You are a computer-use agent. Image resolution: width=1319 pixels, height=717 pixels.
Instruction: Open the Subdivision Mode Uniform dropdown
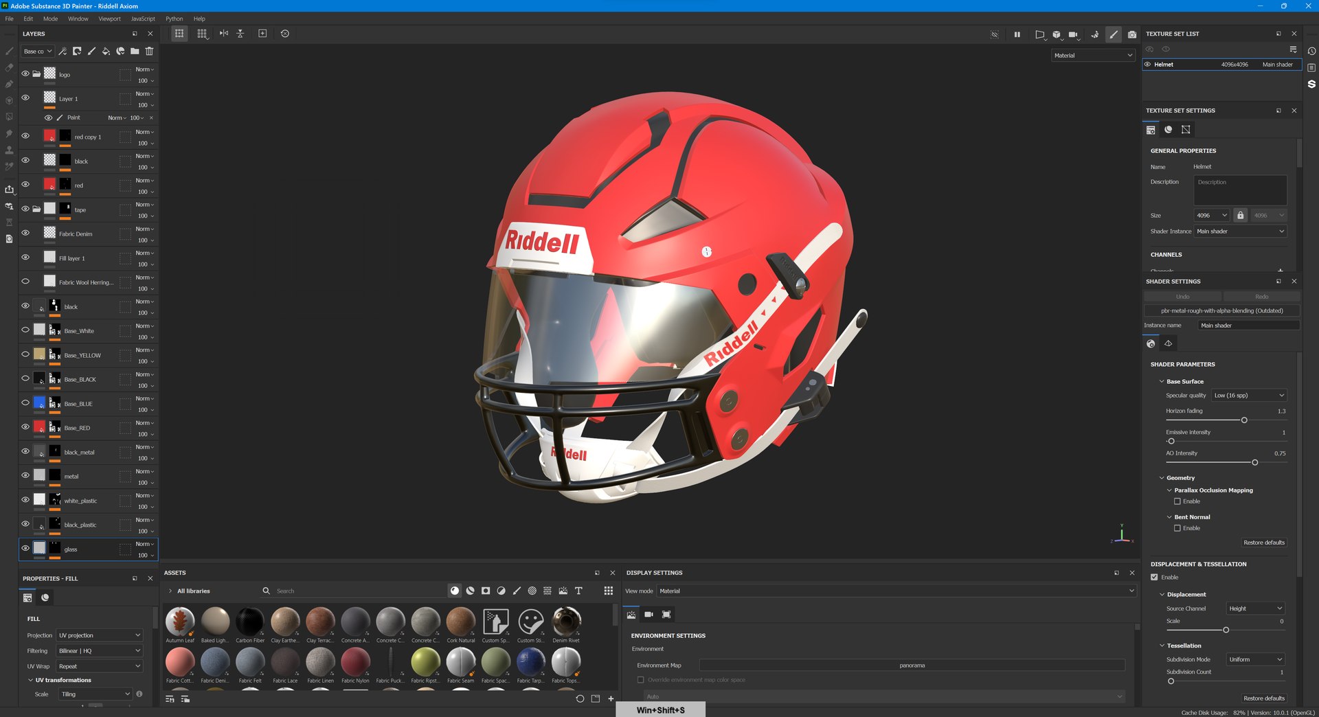(1256, 659)
